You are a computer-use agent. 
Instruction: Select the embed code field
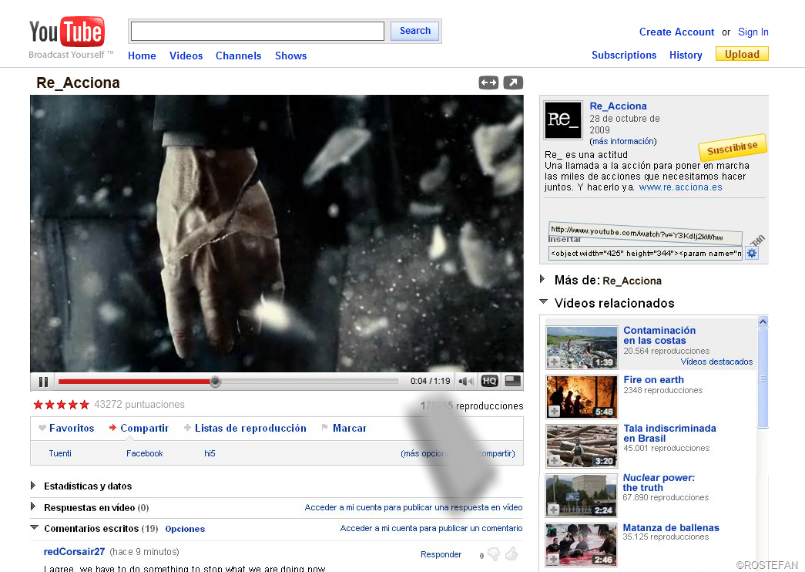point(646,253)
